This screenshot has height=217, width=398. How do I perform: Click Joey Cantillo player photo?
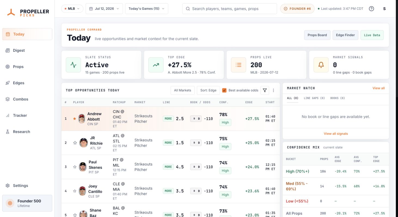(x=82, y=191)
